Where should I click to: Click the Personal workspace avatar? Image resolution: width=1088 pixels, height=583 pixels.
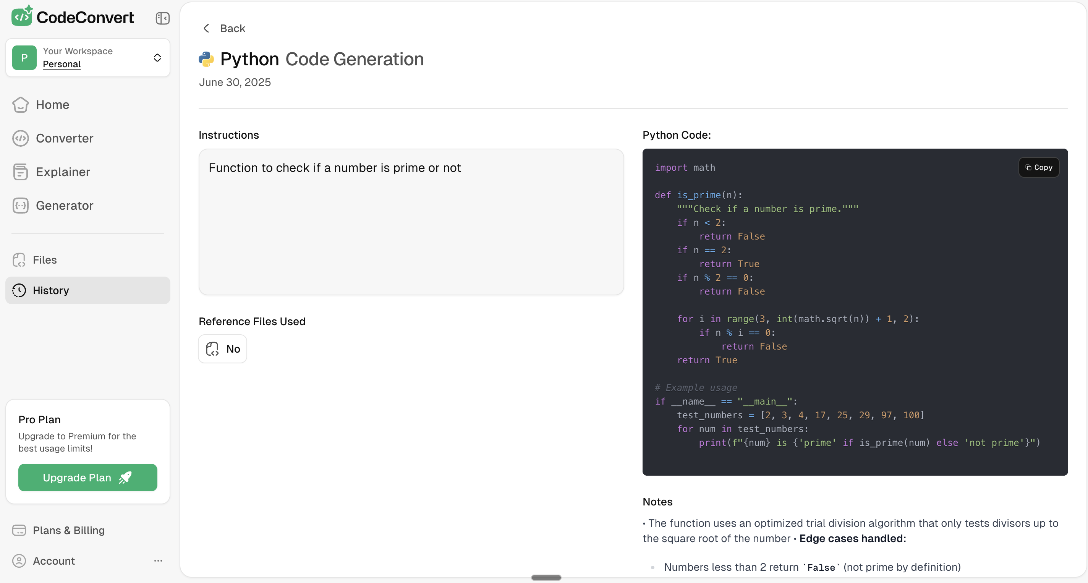click(x=24, y=58)
